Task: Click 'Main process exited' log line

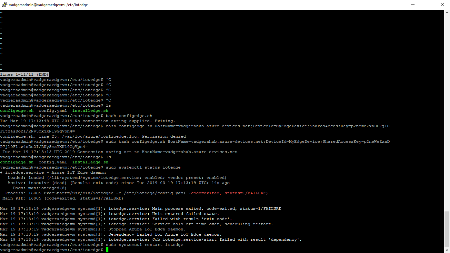Action: coord(141,209)
